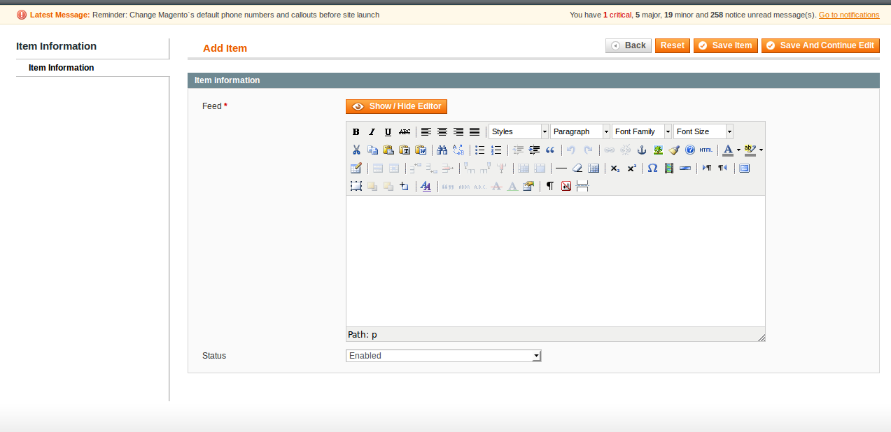Set left-to-right text direction
This screenshot has height=432, width=891.
707,168
